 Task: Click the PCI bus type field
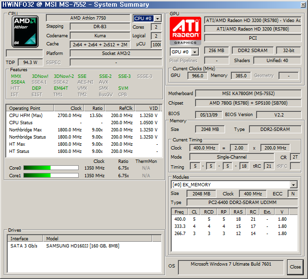pyautogui.click(x=253, y=38)
